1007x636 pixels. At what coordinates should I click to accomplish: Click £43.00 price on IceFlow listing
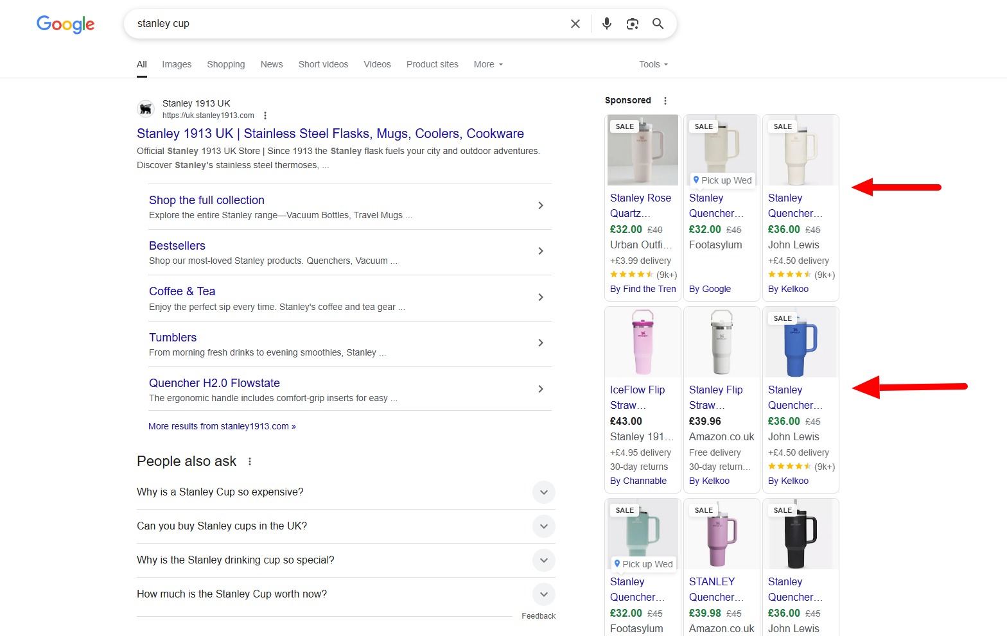click(626, 422)
